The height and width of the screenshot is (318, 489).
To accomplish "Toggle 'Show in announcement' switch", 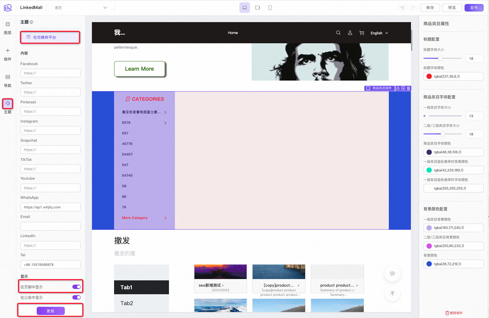I will [x=76, y=298].
